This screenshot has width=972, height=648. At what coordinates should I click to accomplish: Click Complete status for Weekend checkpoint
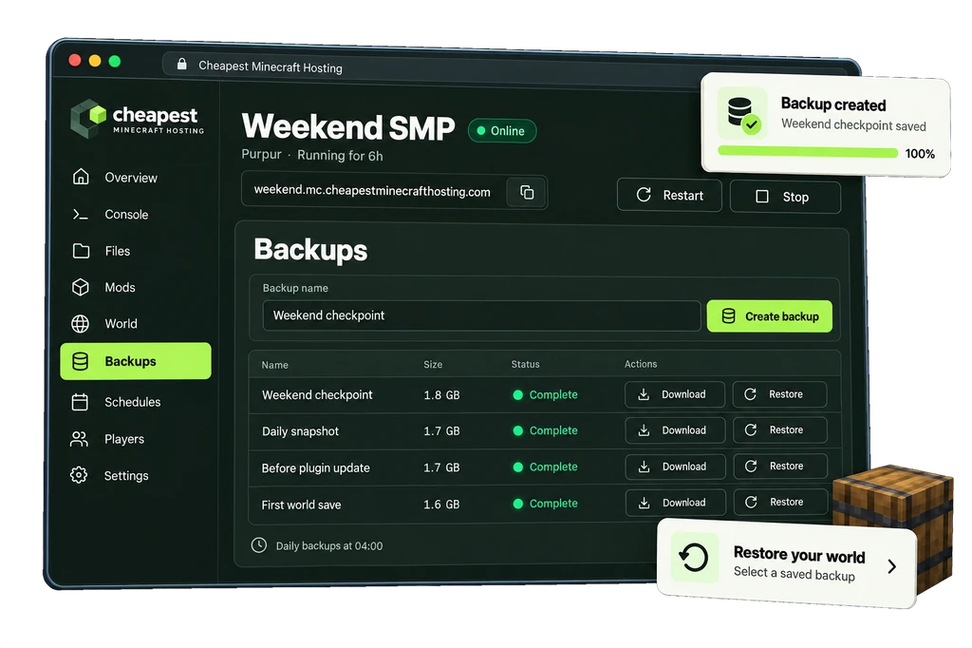(x=546, y=394)
